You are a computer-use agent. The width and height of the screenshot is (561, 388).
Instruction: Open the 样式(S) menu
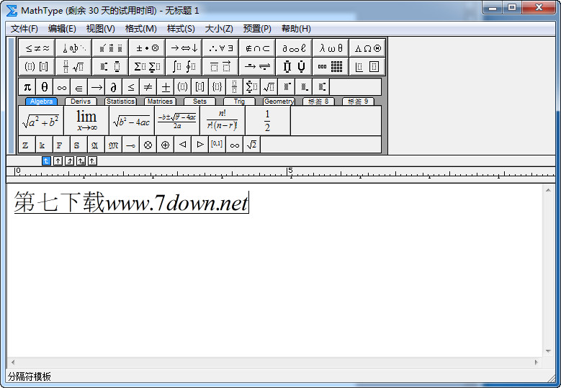(181, 29)
